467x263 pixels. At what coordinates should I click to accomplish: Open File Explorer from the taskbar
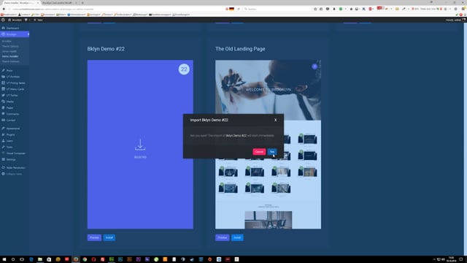click(x=40, y=259)
